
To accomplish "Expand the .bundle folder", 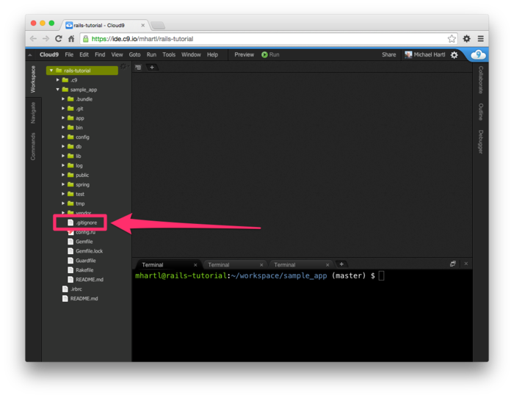I will click(63, 99).
